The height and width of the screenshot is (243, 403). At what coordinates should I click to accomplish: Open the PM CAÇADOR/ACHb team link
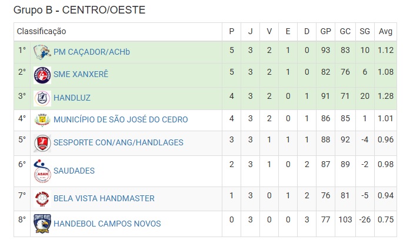pos(92,52)
